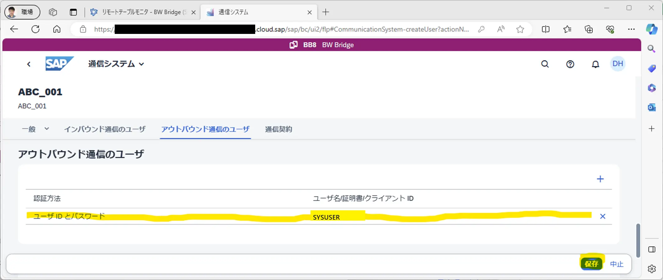
Task: Add this page to favorites star
Action: (x=520, y=29)
